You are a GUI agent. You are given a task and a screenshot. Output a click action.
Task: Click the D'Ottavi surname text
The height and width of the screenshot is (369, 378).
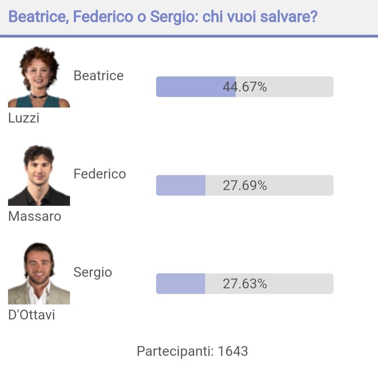31,315
